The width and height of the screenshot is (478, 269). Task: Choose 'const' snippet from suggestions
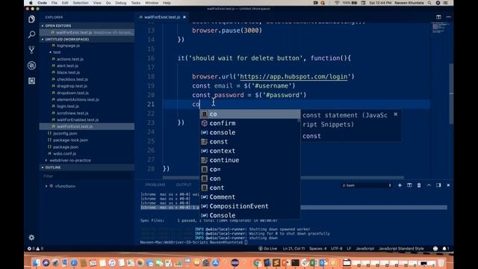(x=250, y=141)
